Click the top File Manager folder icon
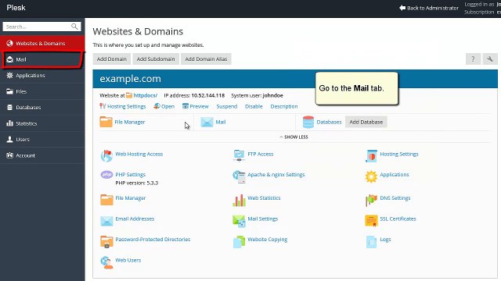 [x=106, y=122]
